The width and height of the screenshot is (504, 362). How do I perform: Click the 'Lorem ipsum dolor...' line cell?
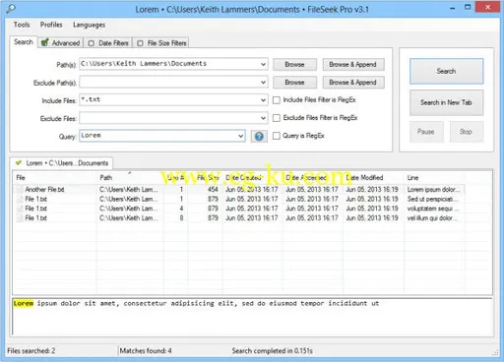[x=433, y=190]
